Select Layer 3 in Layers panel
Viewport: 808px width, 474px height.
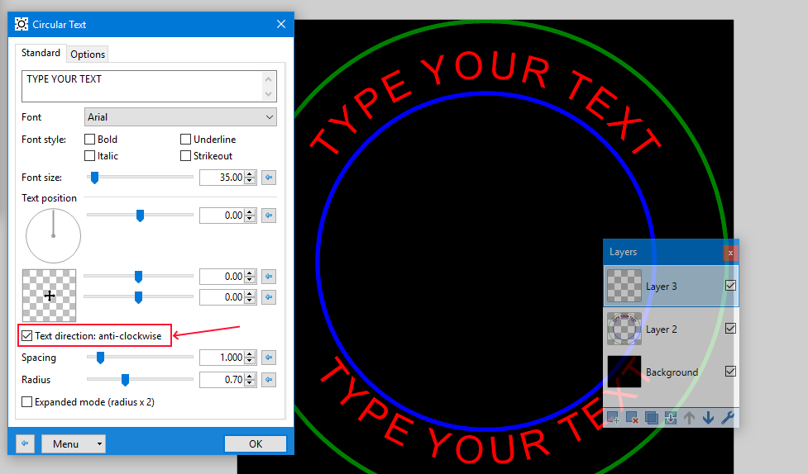click(x=671, y=287)
